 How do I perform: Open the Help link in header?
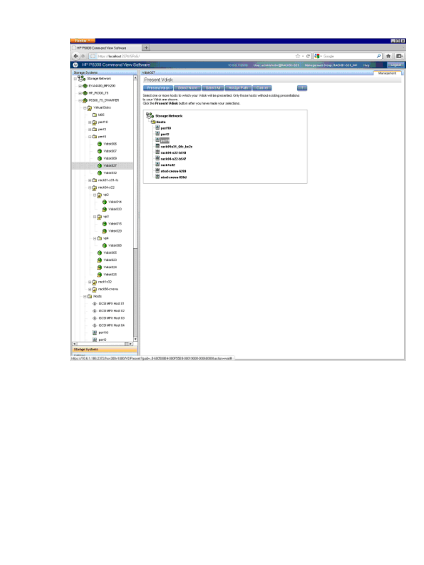tap(366, 65)
